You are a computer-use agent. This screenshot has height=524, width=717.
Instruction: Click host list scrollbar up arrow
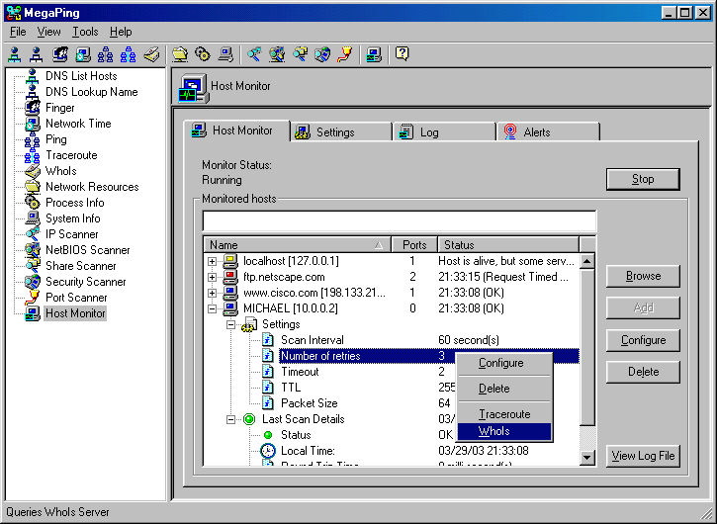click(x=586, y=262)
